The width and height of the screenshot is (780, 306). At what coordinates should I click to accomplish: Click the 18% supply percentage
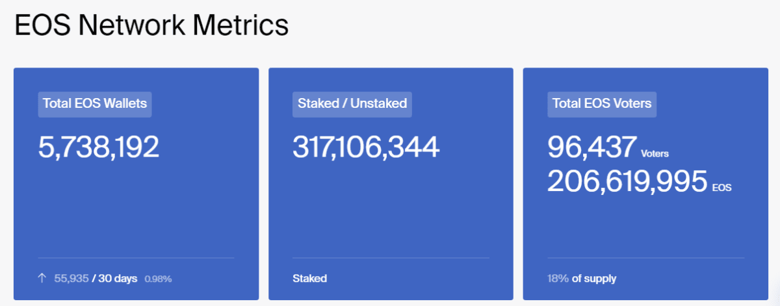558,279
